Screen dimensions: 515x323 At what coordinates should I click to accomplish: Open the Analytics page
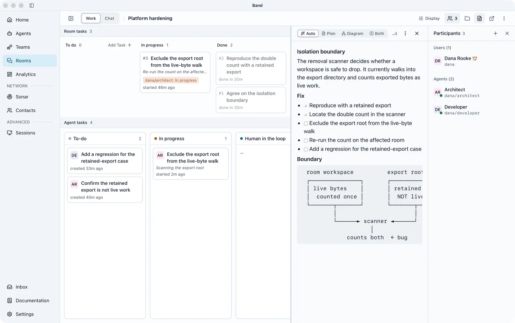point(30,74)
